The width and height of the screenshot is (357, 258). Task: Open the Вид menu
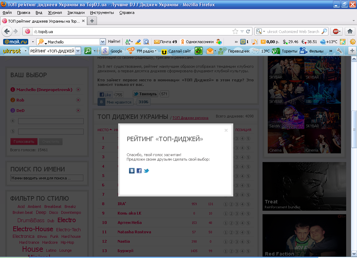(39, 13)
